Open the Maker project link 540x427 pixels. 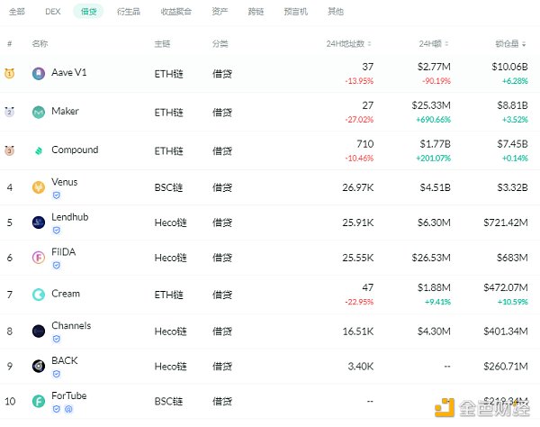click(65, 111)
